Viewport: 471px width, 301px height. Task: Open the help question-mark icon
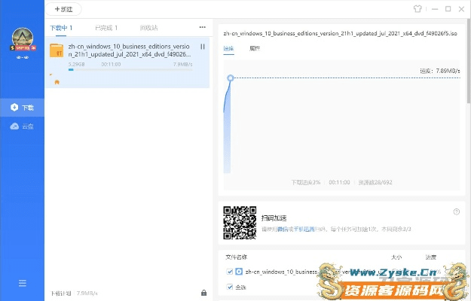pyautogui.click(x=456, y=211)
